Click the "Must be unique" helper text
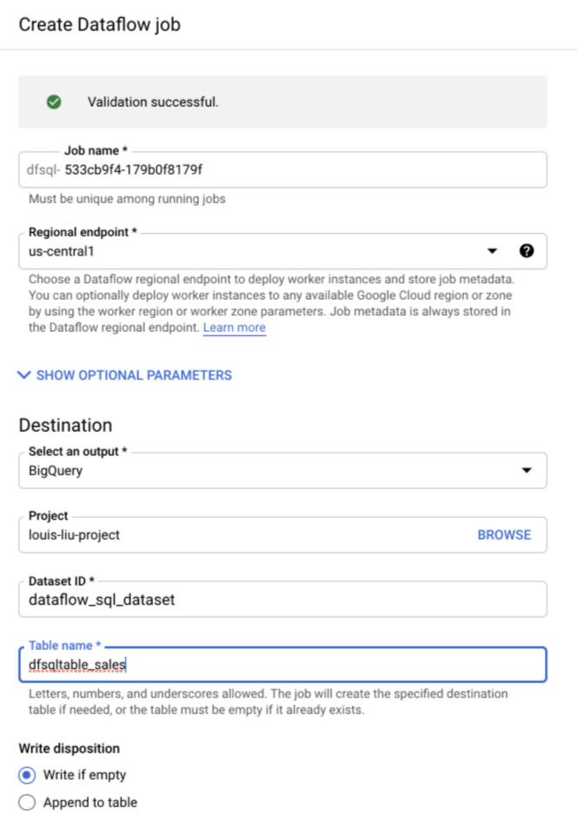 pyautogui.click(x=127, y=199)
